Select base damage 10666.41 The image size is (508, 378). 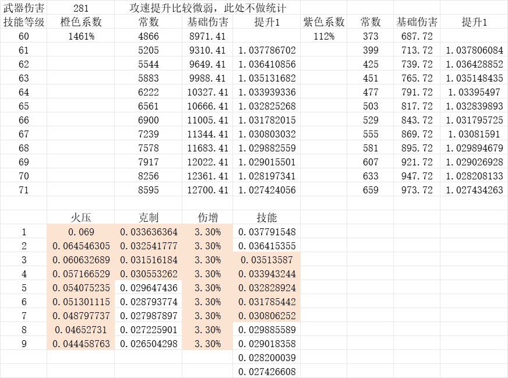(207, 106)
